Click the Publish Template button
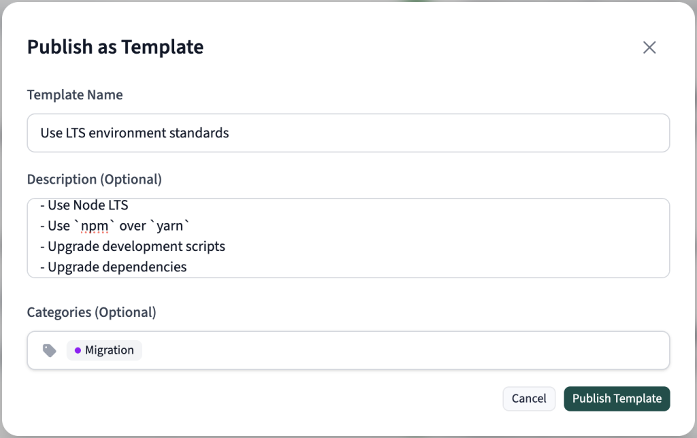This screenshot has height=438, width=697. click(x=617, y=399)
